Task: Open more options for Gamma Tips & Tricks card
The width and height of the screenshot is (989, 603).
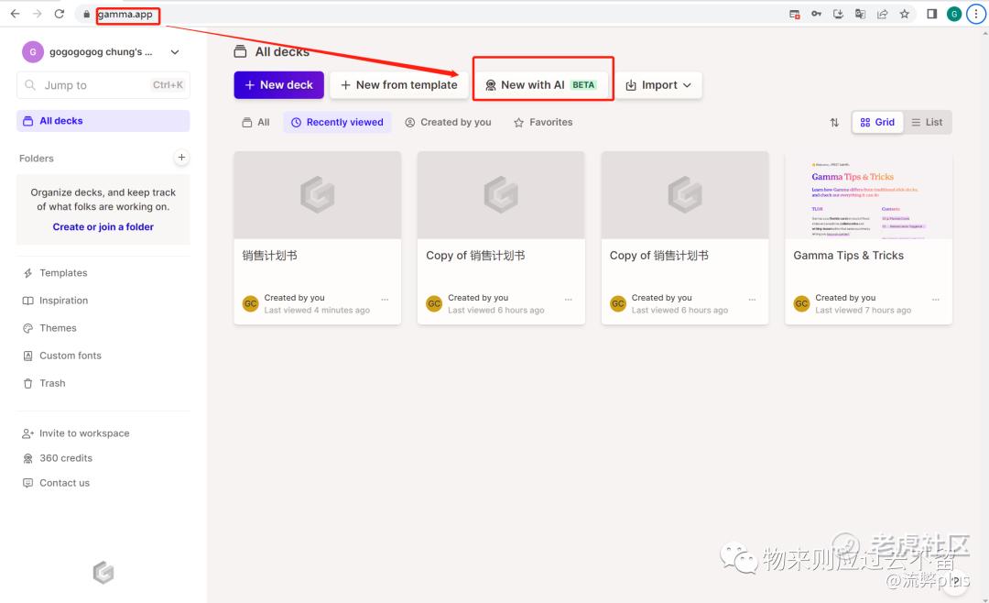Action: pyautogui.click(x=936, y=300)
